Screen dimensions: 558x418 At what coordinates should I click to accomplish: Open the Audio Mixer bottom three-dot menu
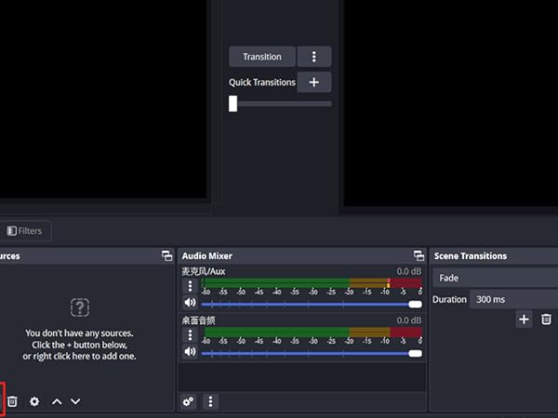pos(211,401)
